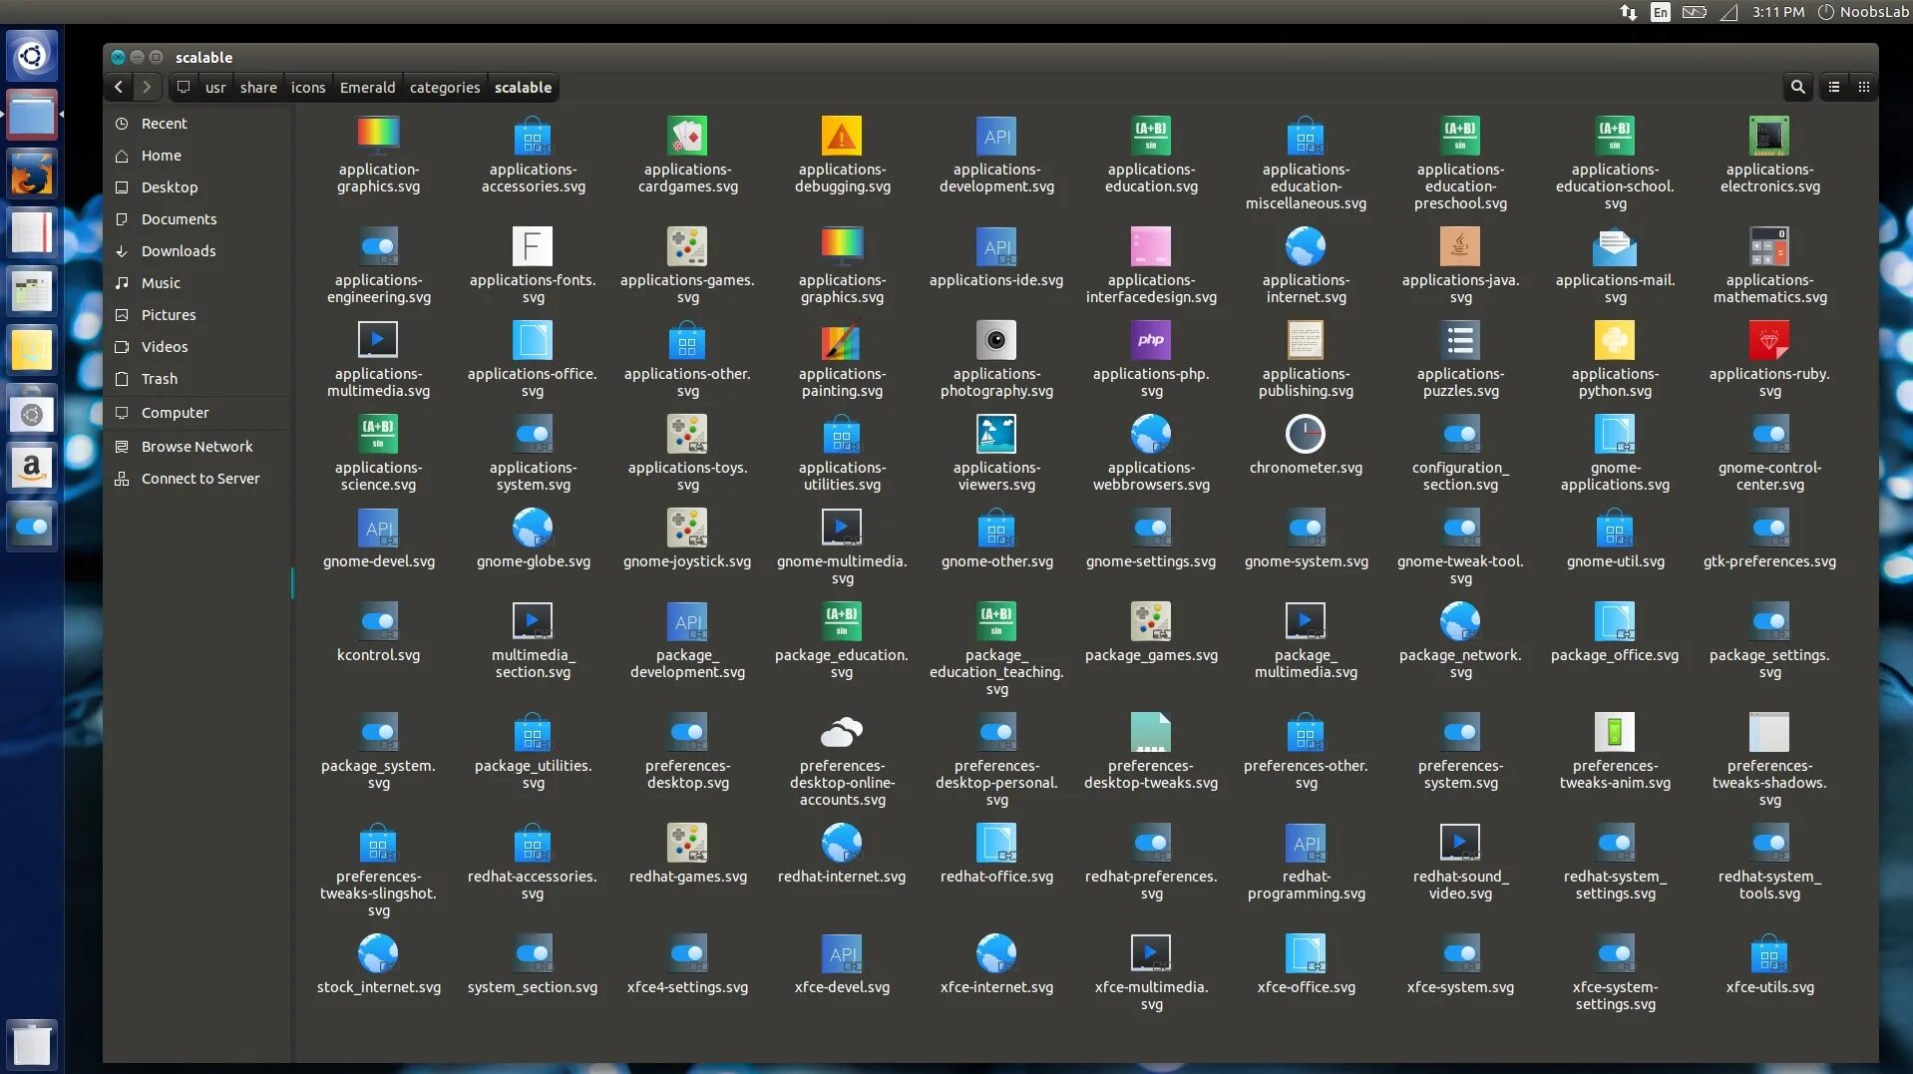Open Recent in the sidebar
This screenshot has width=1913, height=1074.
click(197, 124)
